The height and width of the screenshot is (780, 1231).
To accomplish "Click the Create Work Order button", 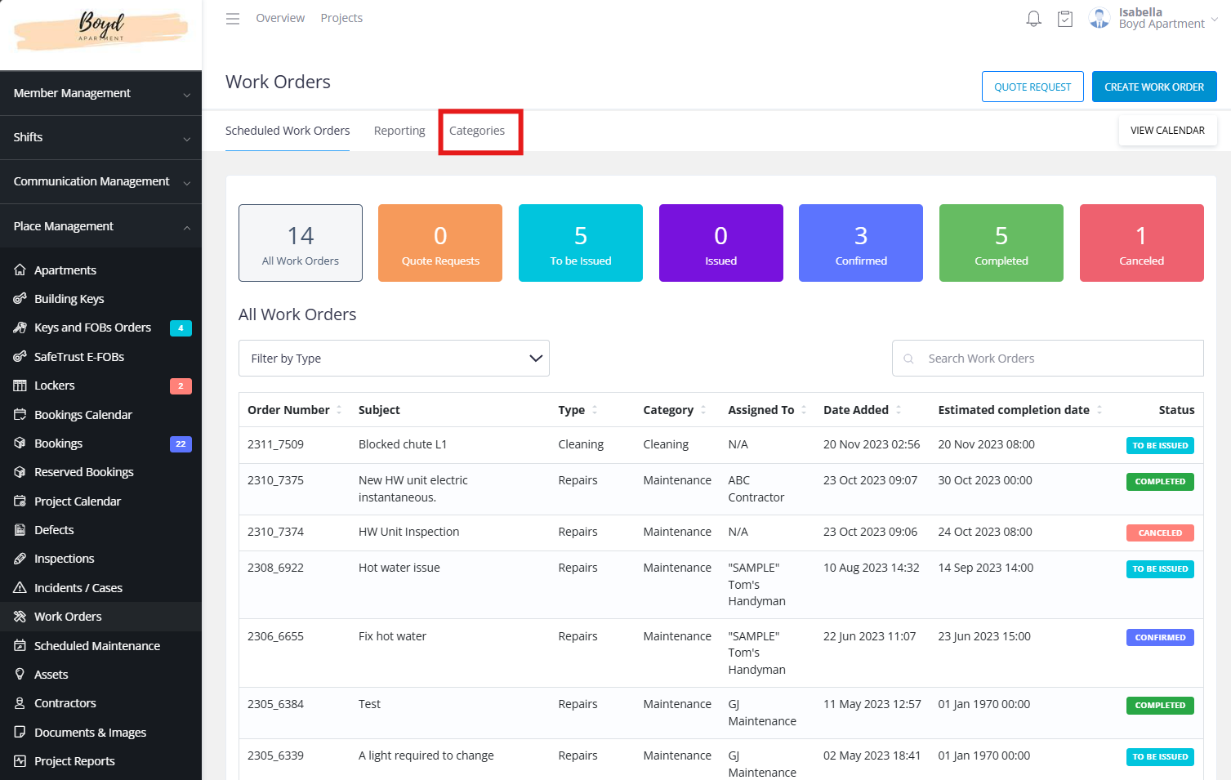I will click(x=1153, y=87).
